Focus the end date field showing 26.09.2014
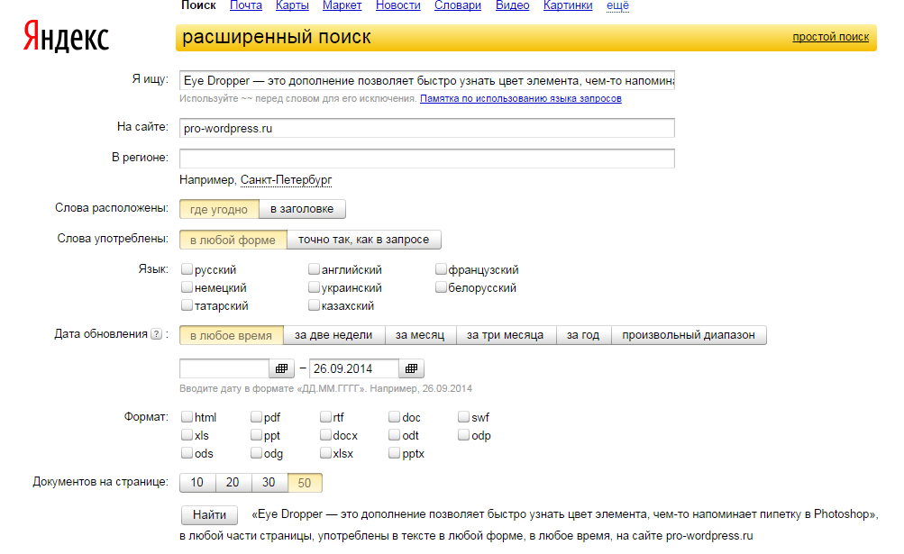The image size is (904, 554). click(x=354, y=368)
